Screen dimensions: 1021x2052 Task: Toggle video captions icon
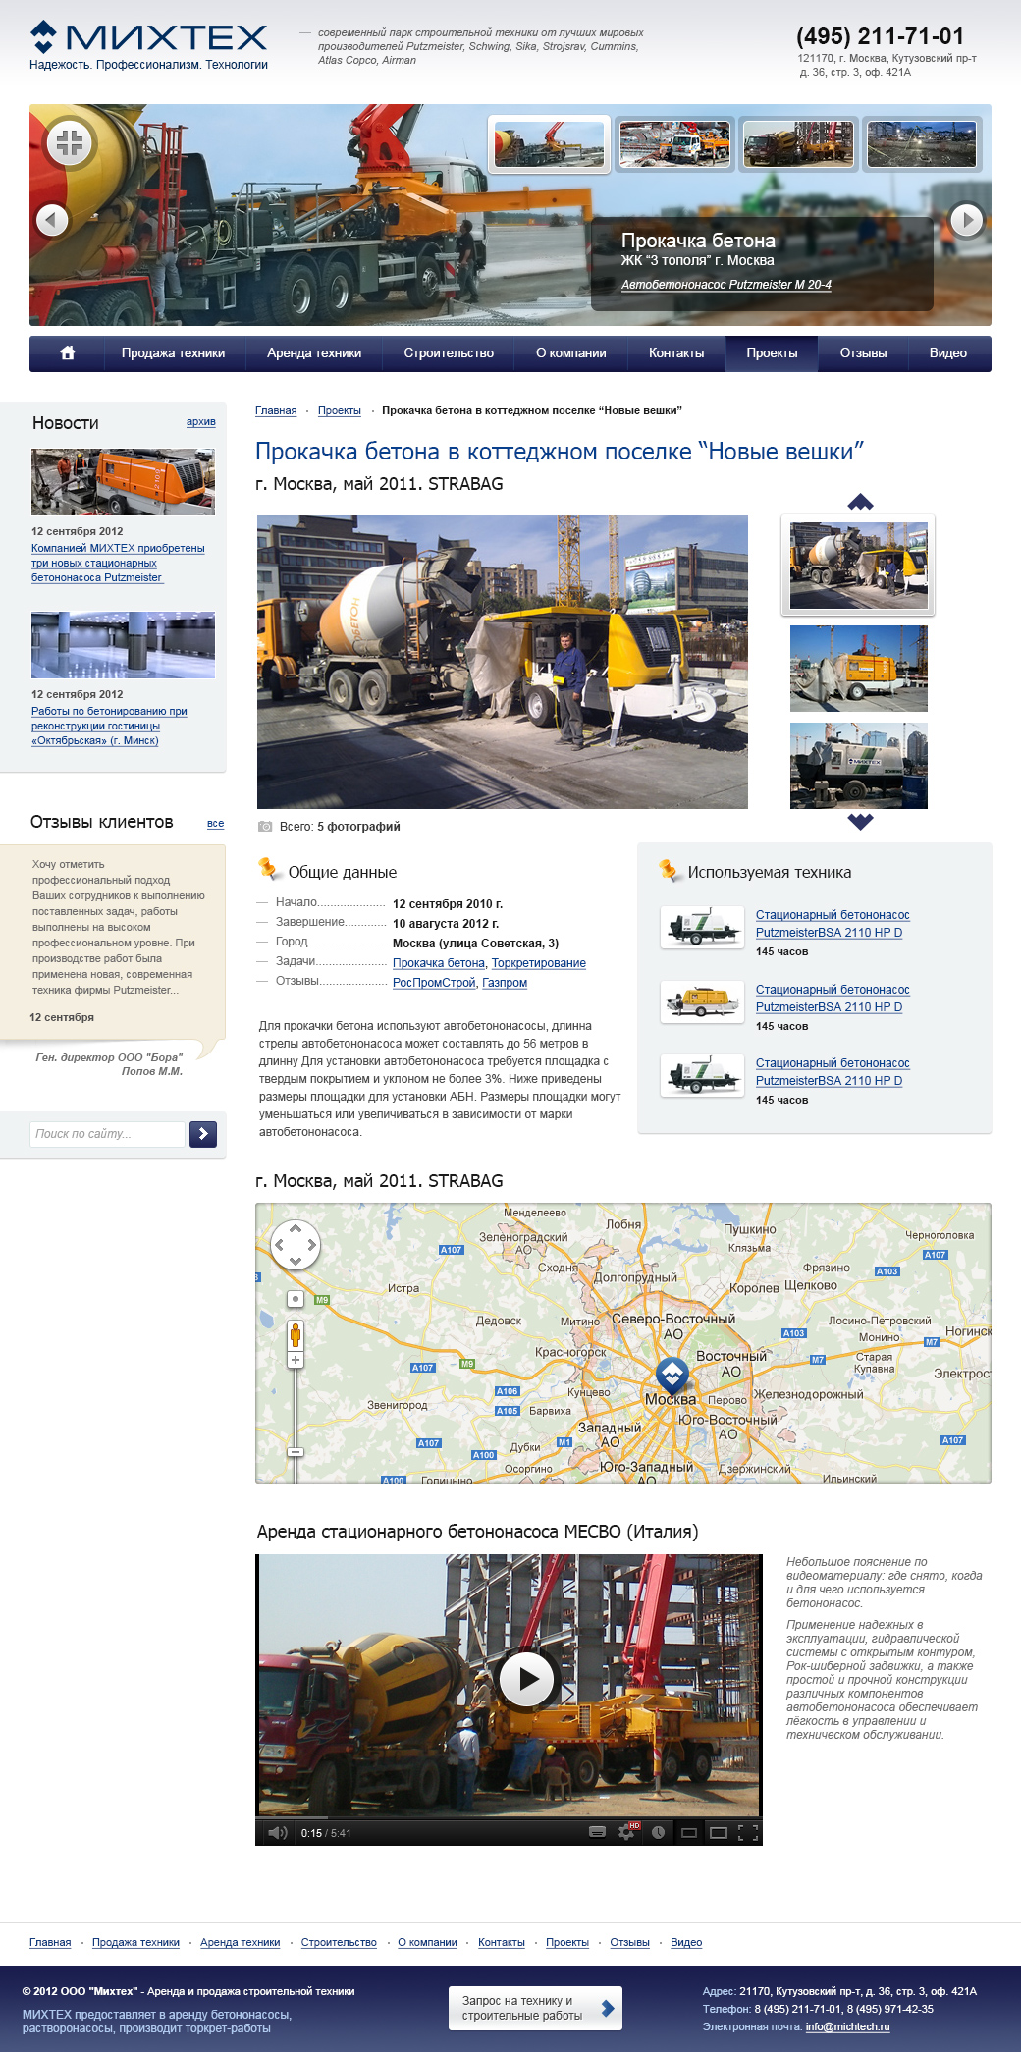(x=597, y=1833)
